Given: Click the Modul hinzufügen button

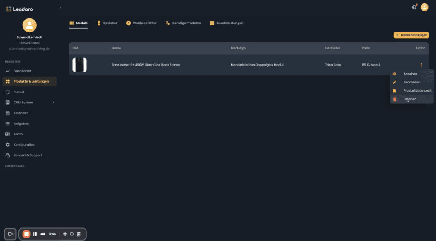Looking at the screenshot, I should [x=411, y=35].
